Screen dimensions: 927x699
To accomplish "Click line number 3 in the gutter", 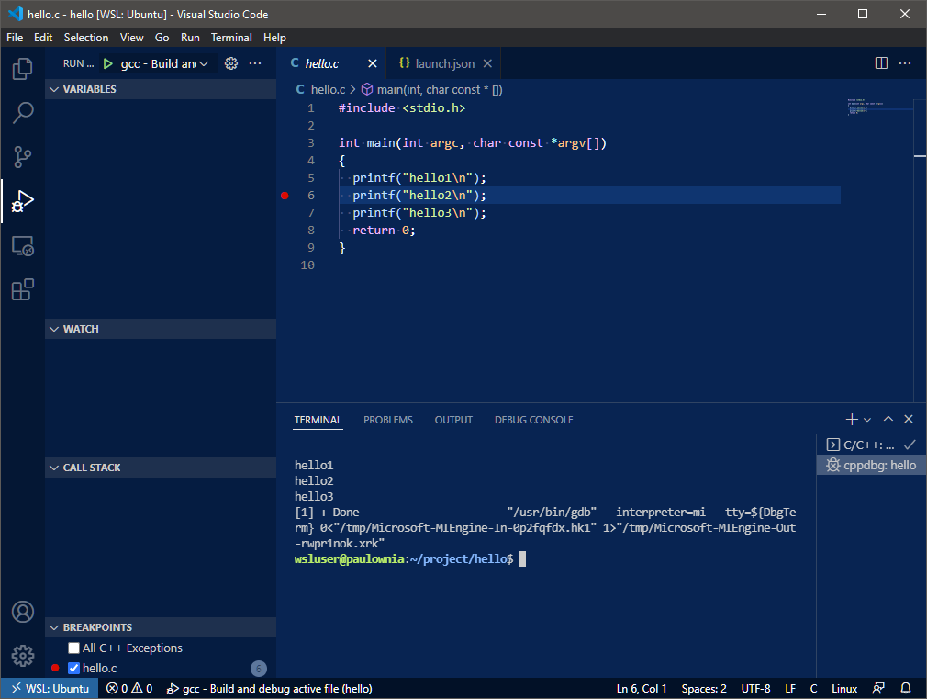I will pos(311,142).
